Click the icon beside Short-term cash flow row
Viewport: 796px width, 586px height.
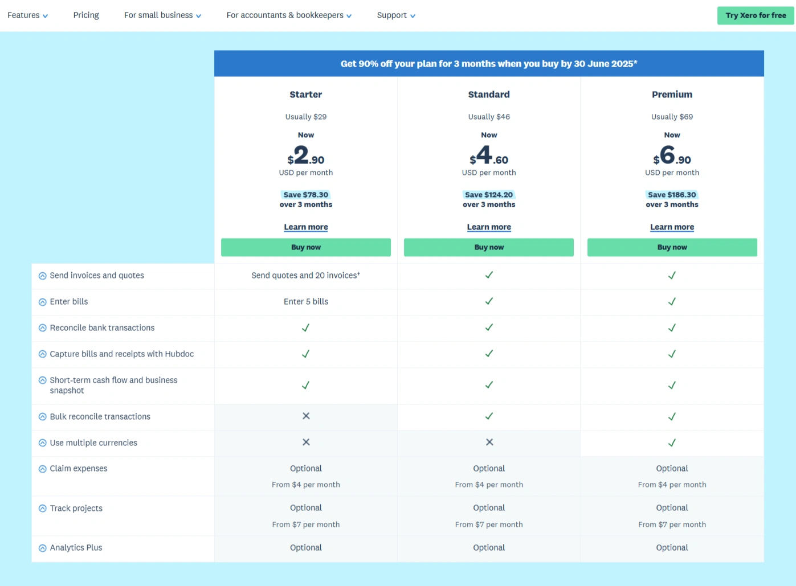click(x=42, y=380)
